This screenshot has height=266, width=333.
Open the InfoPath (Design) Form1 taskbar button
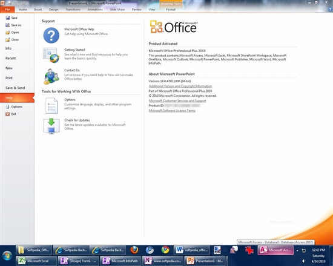(78, 261)
